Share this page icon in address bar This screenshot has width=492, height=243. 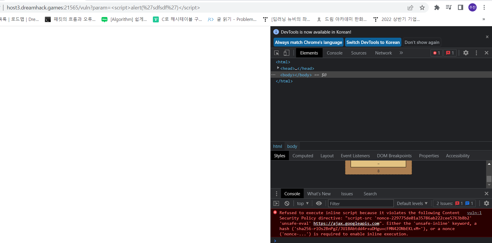410,8
